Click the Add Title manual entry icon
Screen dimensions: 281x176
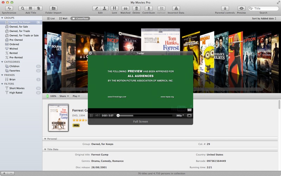[x=38, y=8]
